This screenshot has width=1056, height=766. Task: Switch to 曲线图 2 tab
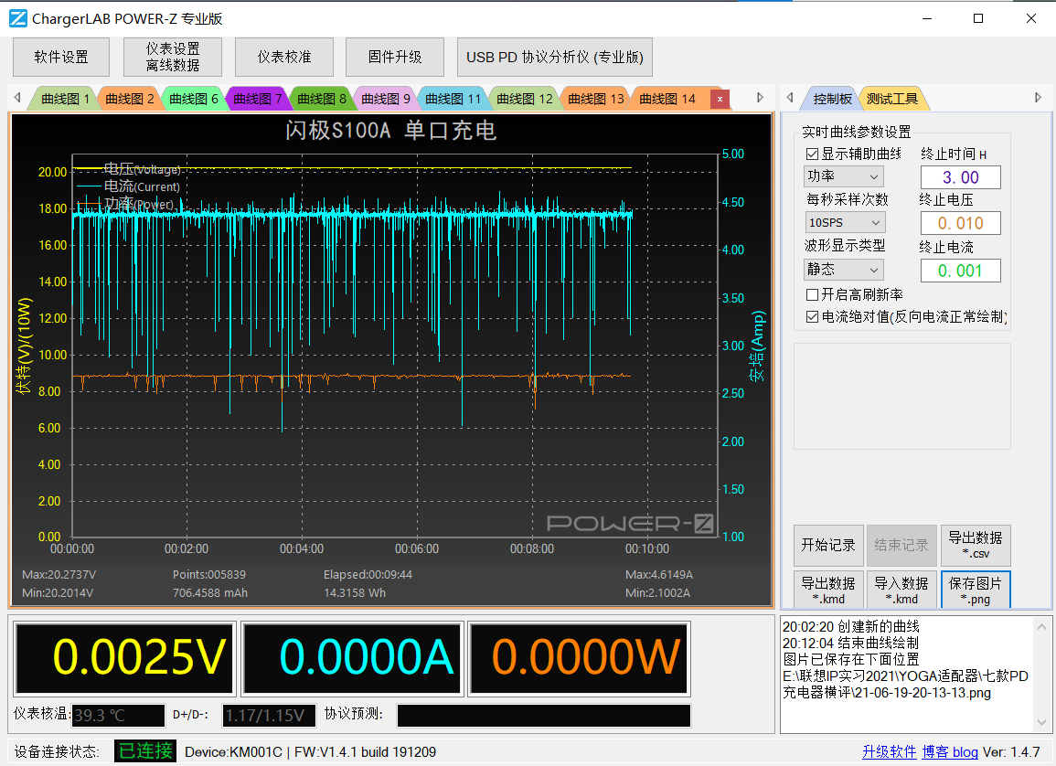[129, 99]
